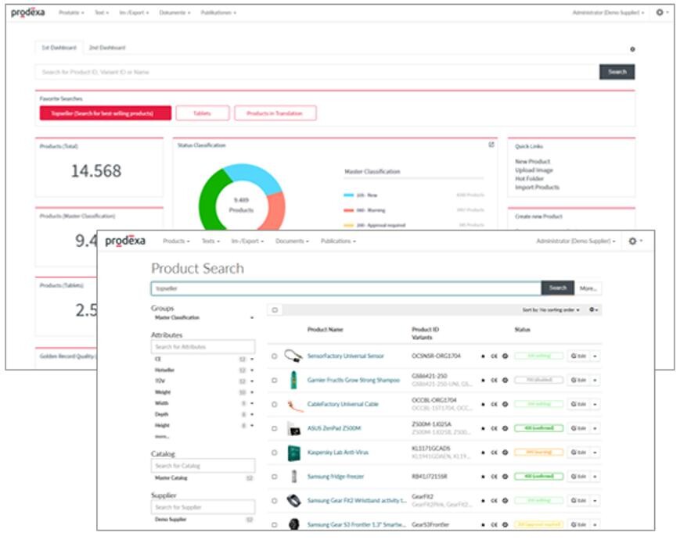
Task: Check the SensorFactory Universal Sensor row checkbox
Action: 274,356
